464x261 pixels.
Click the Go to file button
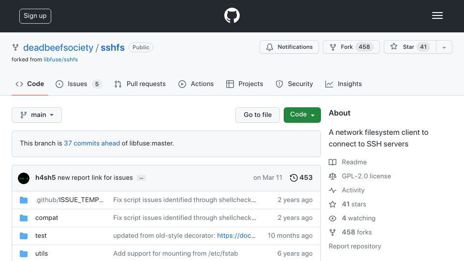[258, 115]
